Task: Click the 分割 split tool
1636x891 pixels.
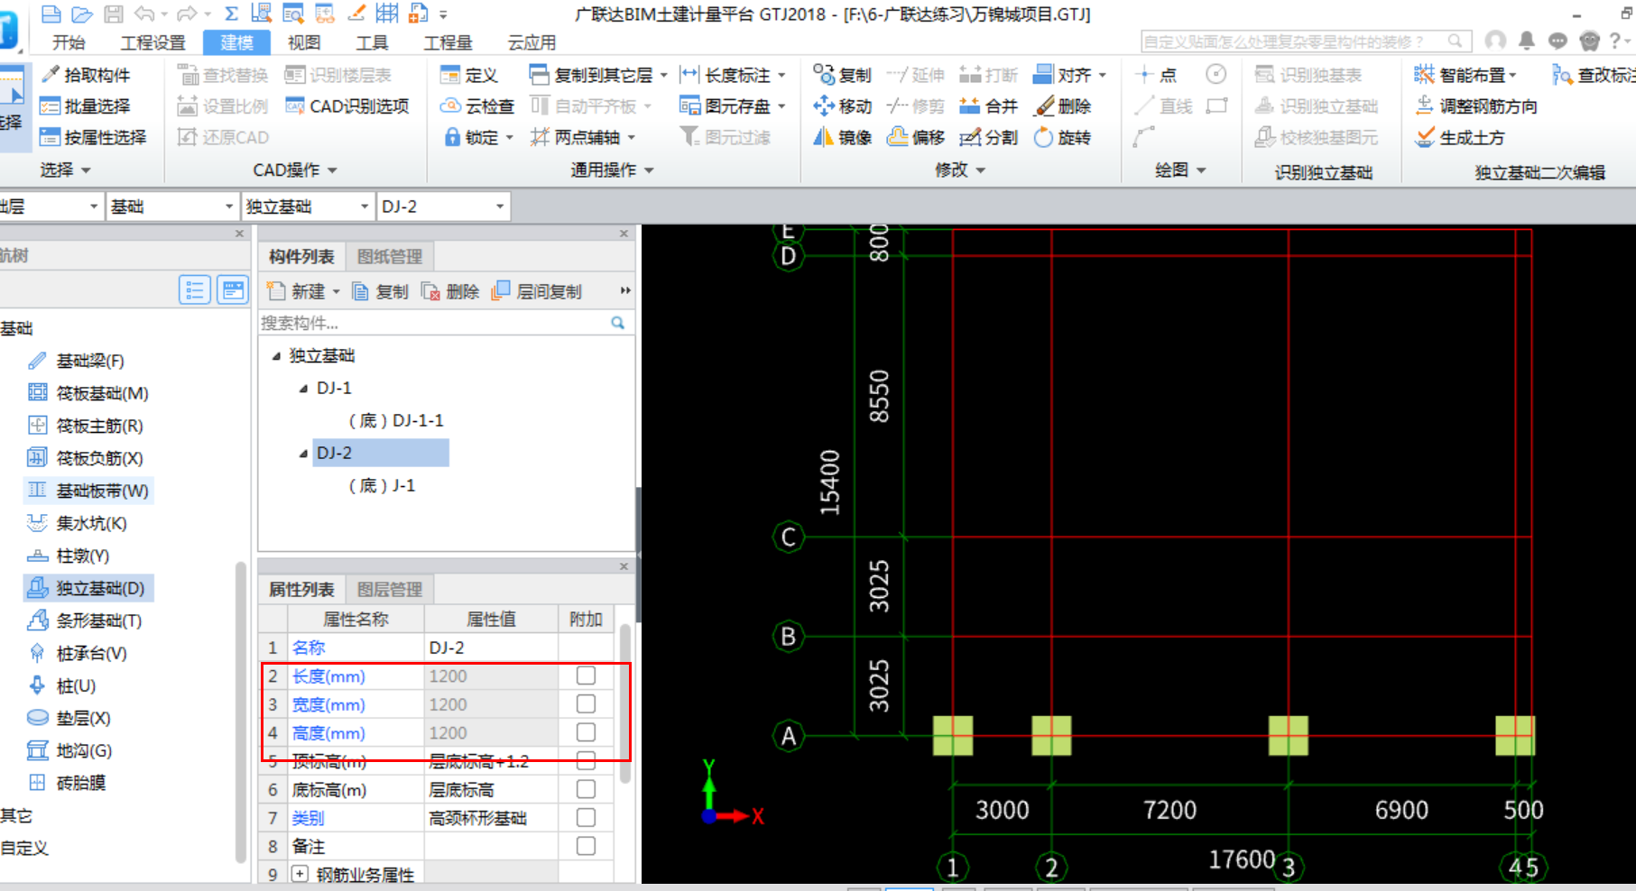Action: click(988, 137)
